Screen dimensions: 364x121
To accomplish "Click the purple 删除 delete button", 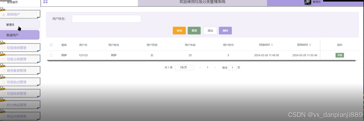I will [225, 31].
